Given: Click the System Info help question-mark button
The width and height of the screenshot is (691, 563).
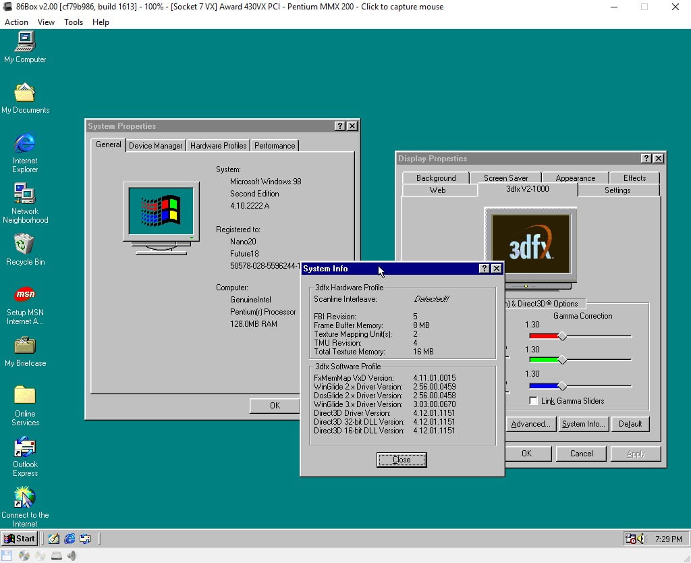Looking at the screenshot, I should [x=484, y=269].
